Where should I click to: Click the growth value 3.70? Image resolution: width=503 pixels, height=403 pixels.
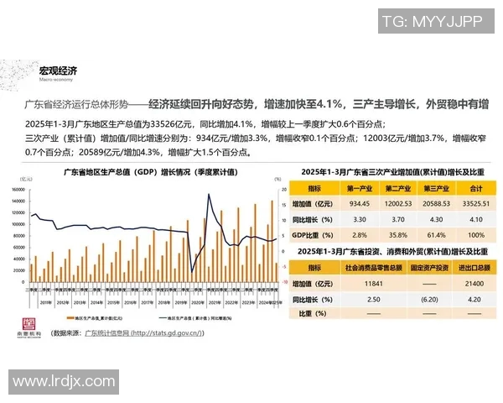pyautogui.click(x=397, y=219)
